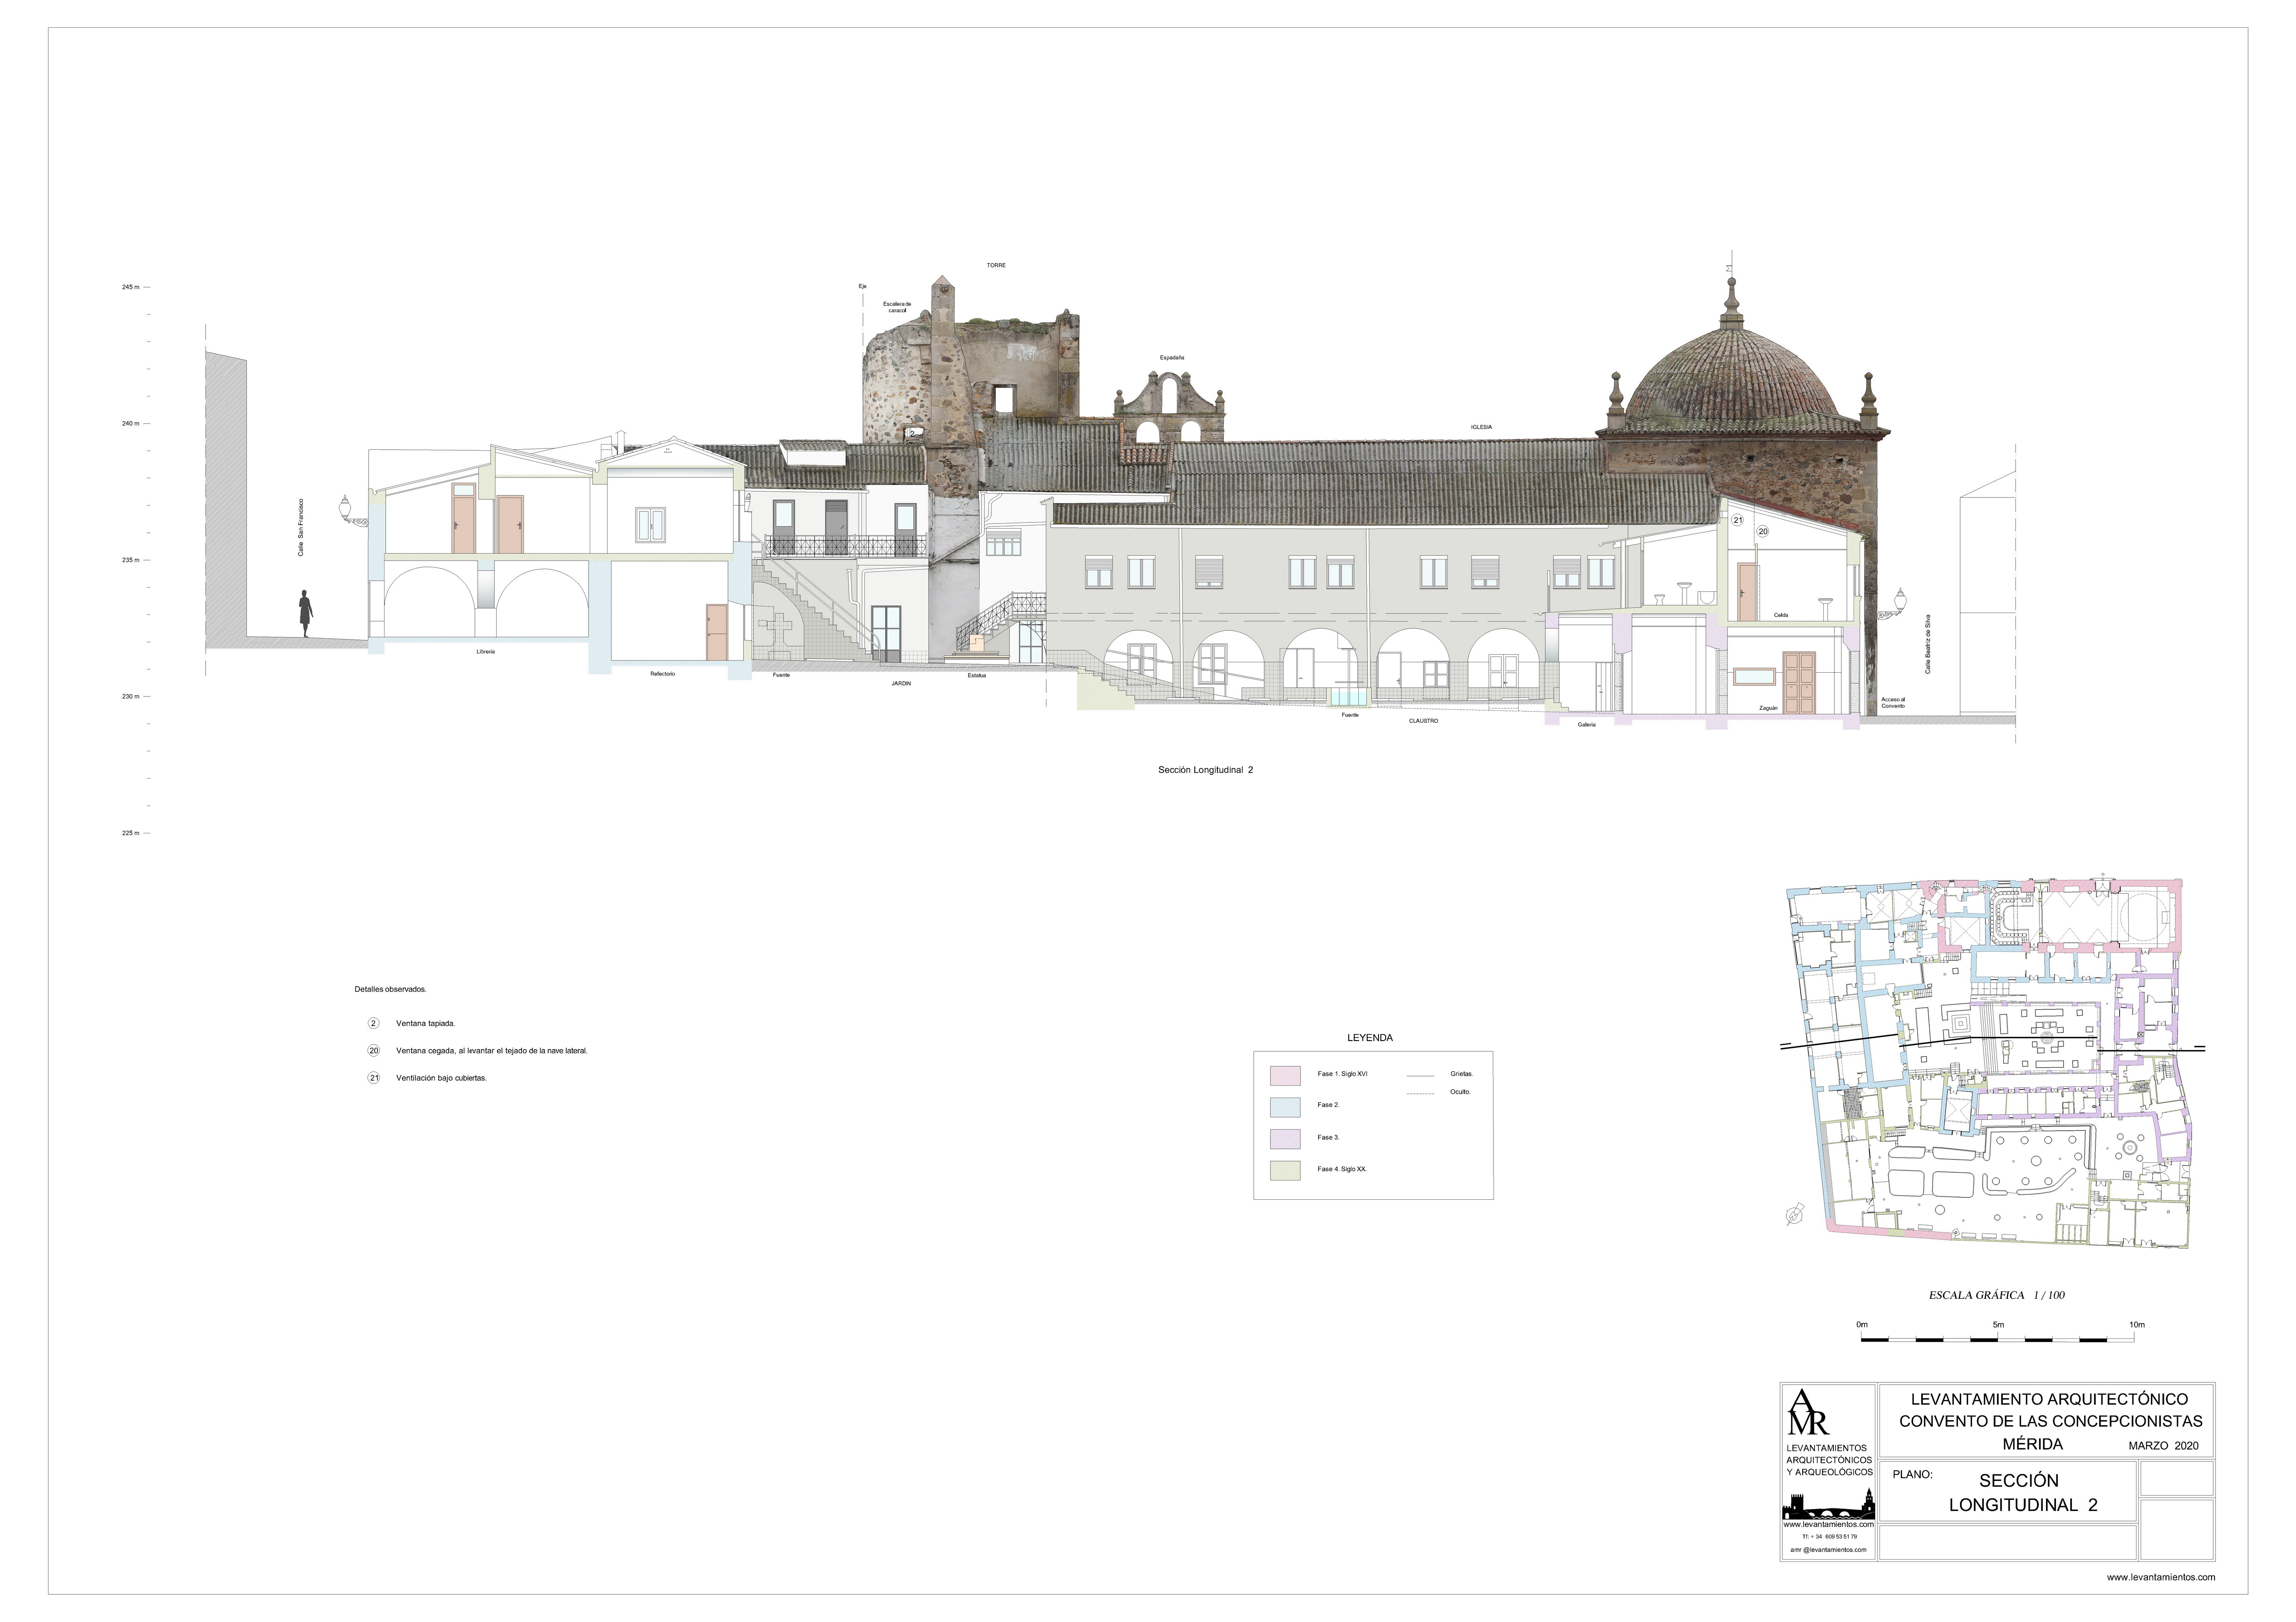Click circled number 20 in details list
The image size is (2296, 1622).
(x=374, y=1051)
